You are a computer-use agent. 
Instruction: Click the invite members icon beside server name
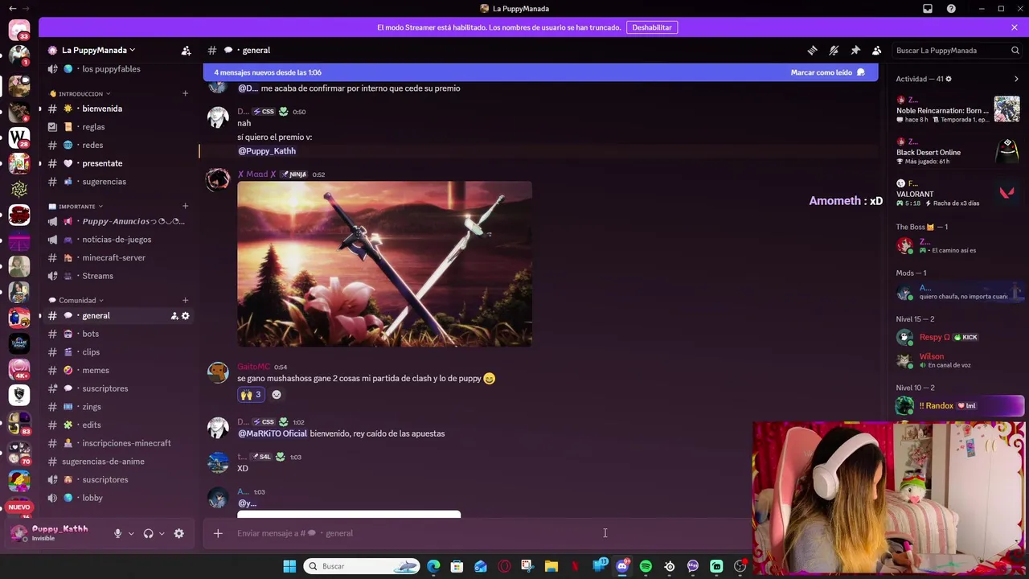[186, 50]
